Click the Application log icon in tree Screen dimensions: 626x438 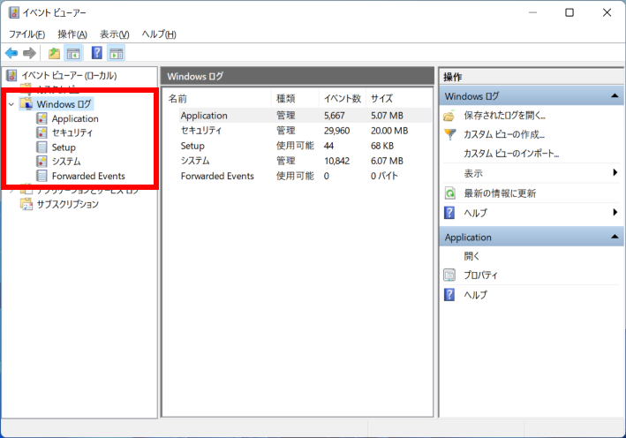click(41, 118)
